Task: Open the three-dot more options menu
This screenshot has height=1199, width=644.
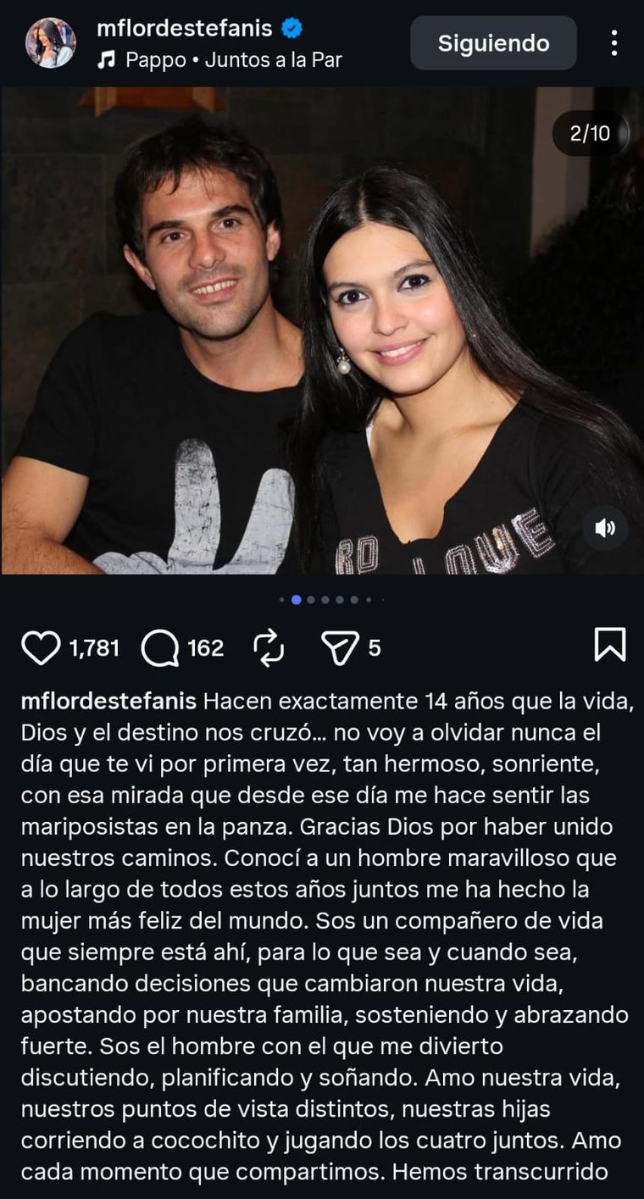Action: [x=614, y=43]
